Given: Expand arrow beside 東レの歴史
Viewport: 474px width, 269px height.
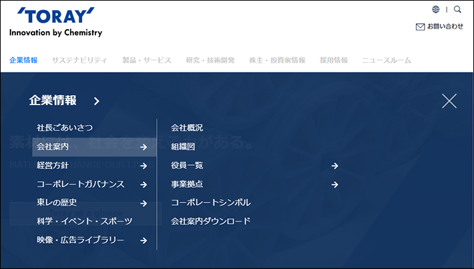Looking at the screenshot, I should pos(144,204).
